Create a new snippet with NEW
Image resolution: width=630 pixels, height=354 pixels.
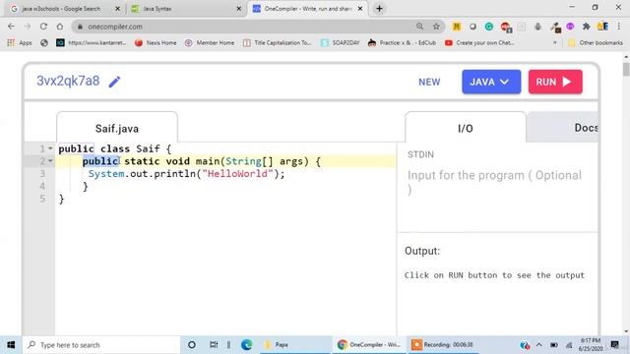429,82
